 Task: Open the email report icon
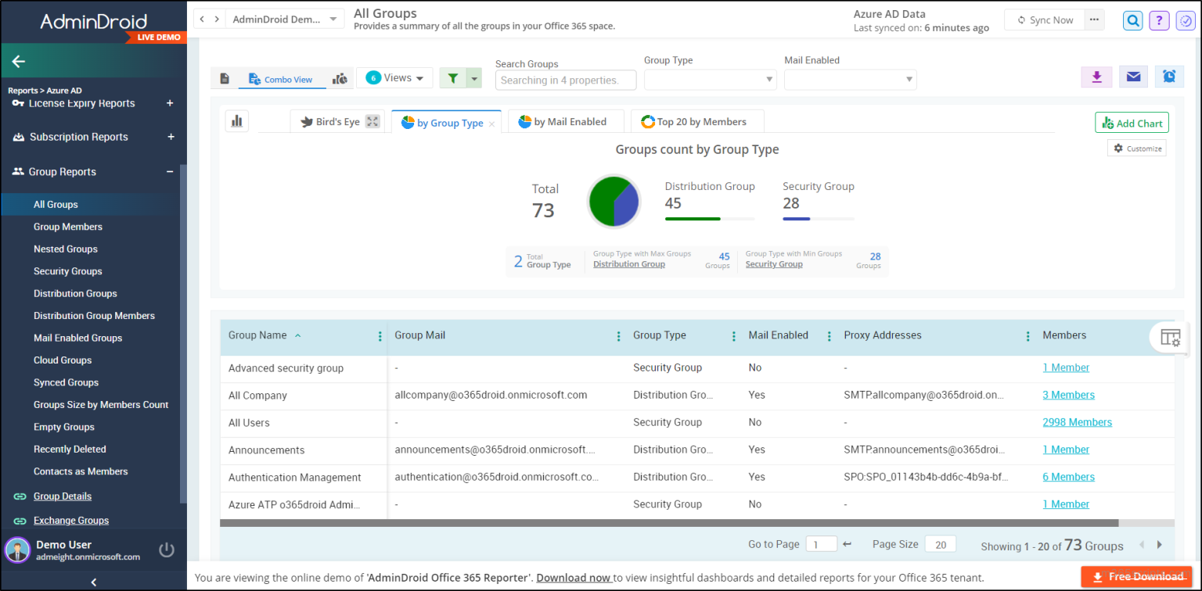click(x=1133, y=77)
